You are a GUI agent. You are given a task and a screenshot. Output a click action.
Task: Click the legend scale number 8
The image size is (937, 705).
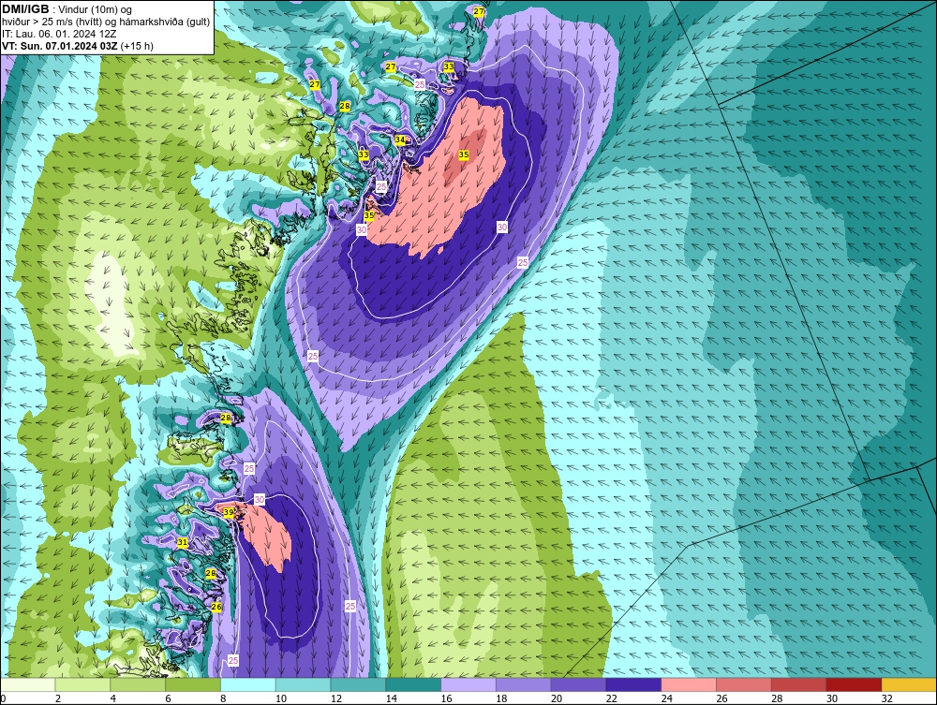[x=224, y=698]
